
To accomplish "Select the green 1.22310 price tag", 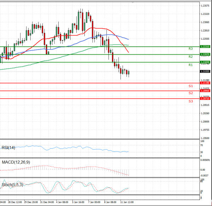I will pyautogui.click(x=205, y=47).
